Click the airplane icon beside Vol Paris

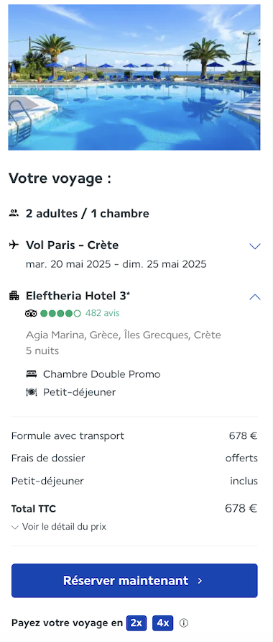coord(14,245)
